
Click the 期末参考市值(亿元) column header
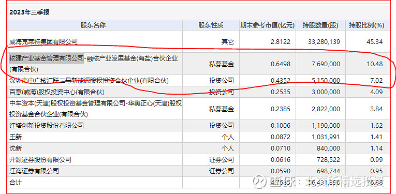pyautogui.click(x=268, y=25)
